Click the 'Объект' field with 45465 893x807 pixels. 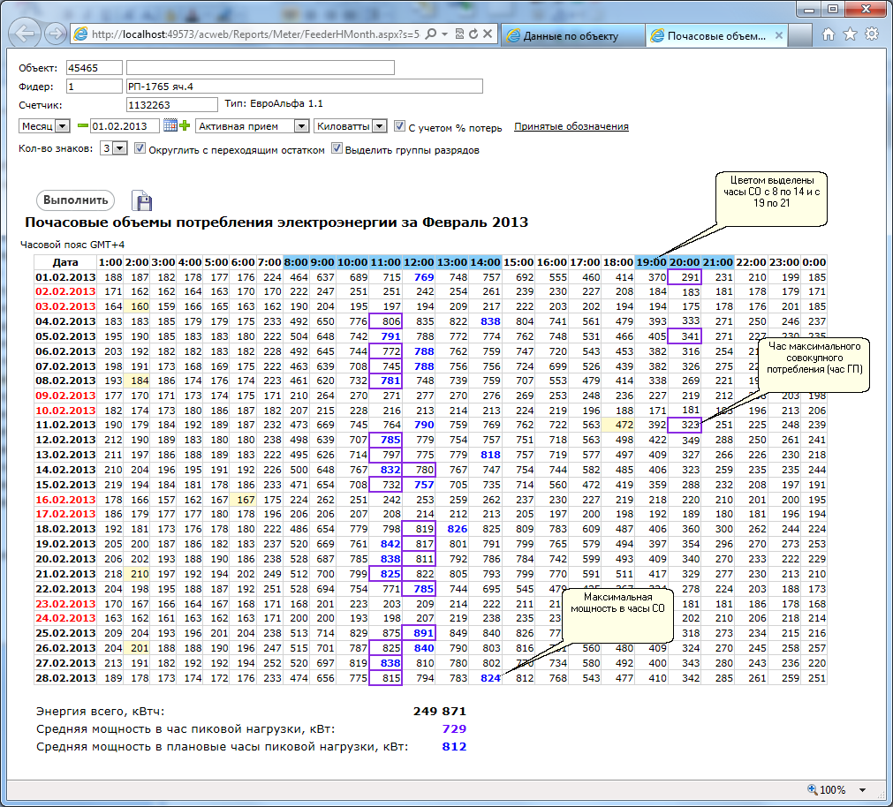(x=94, y=68)
